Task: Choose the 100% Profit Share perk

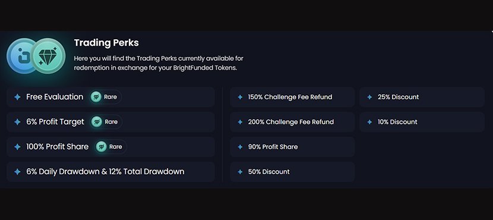Action: 110,147
